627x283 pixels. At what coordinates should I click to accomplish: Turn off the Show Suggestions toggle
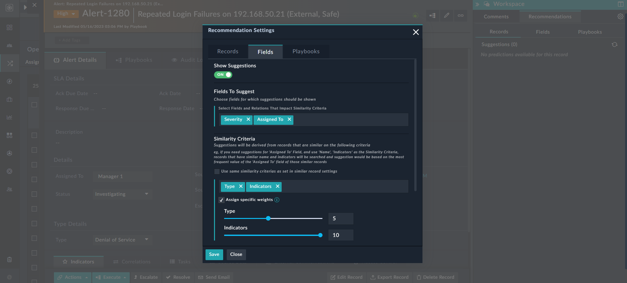click(x=223, y=75)
